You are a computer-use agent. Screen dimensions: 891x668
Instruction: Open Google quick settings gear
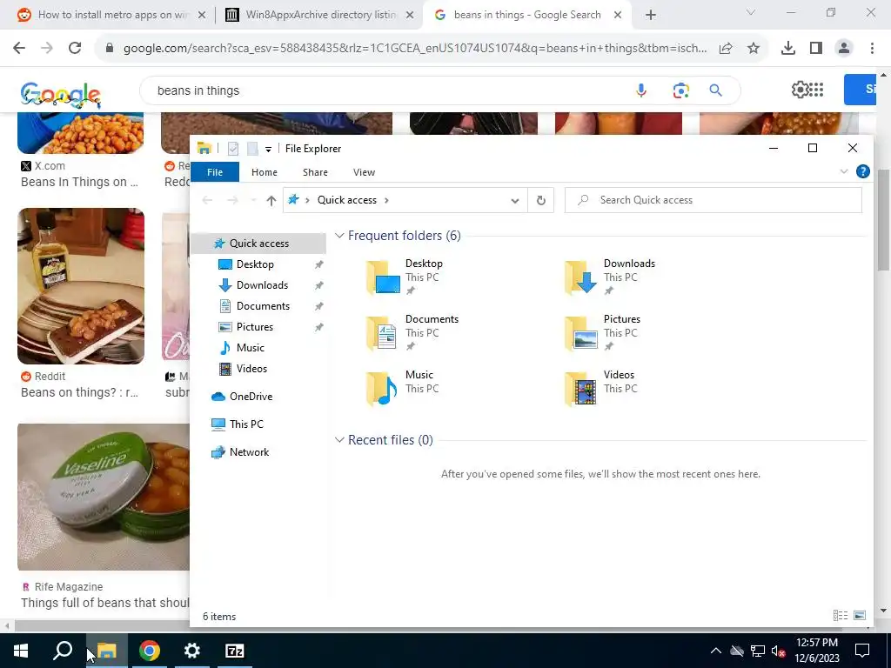800,90
